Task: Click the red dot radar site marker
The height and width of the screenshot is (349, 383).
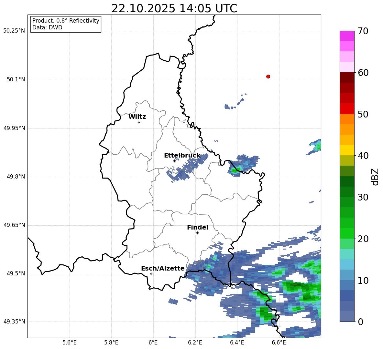Action: [268, 77]
